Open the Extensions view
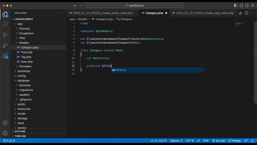The image size is (257, 145). click(5, 56)
